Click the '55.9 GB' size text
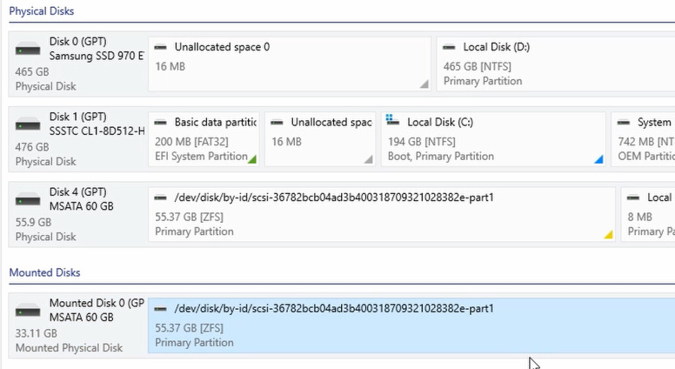675x369 pixels. point(33,222)
